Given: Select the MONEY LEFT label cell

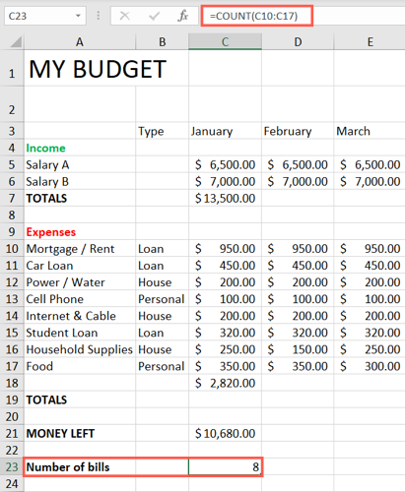Looking at the screenshot, I should pyautogui.click(x=80, y=433).
